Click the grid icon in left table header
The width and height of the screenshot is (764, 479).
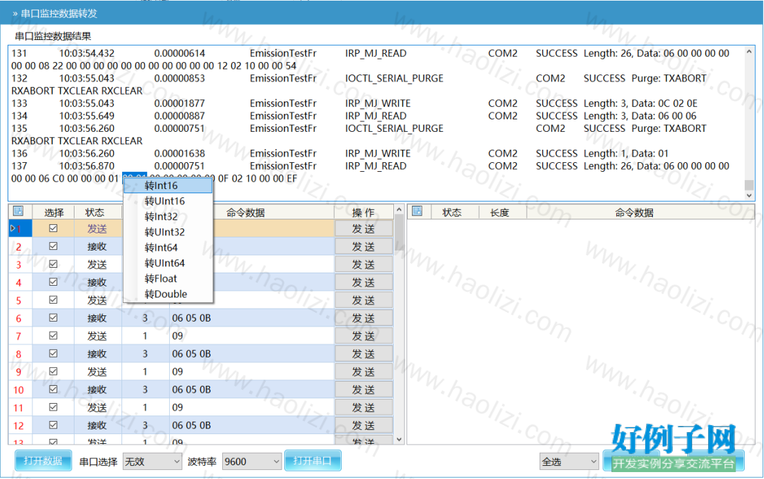(19, 211)
